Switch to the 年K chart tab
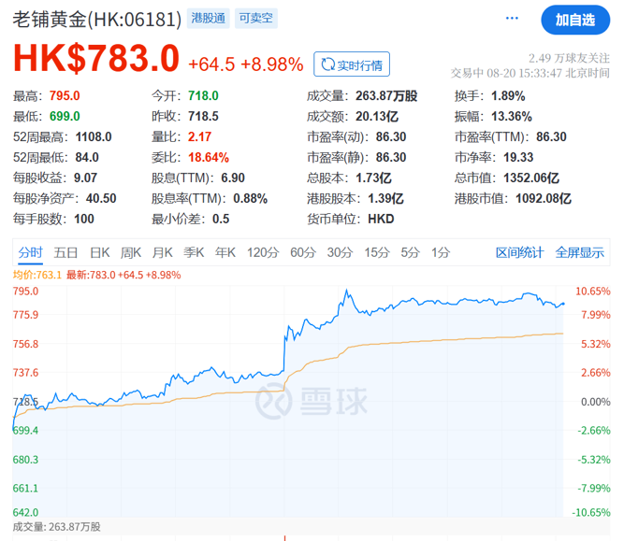 pos(225,252)
